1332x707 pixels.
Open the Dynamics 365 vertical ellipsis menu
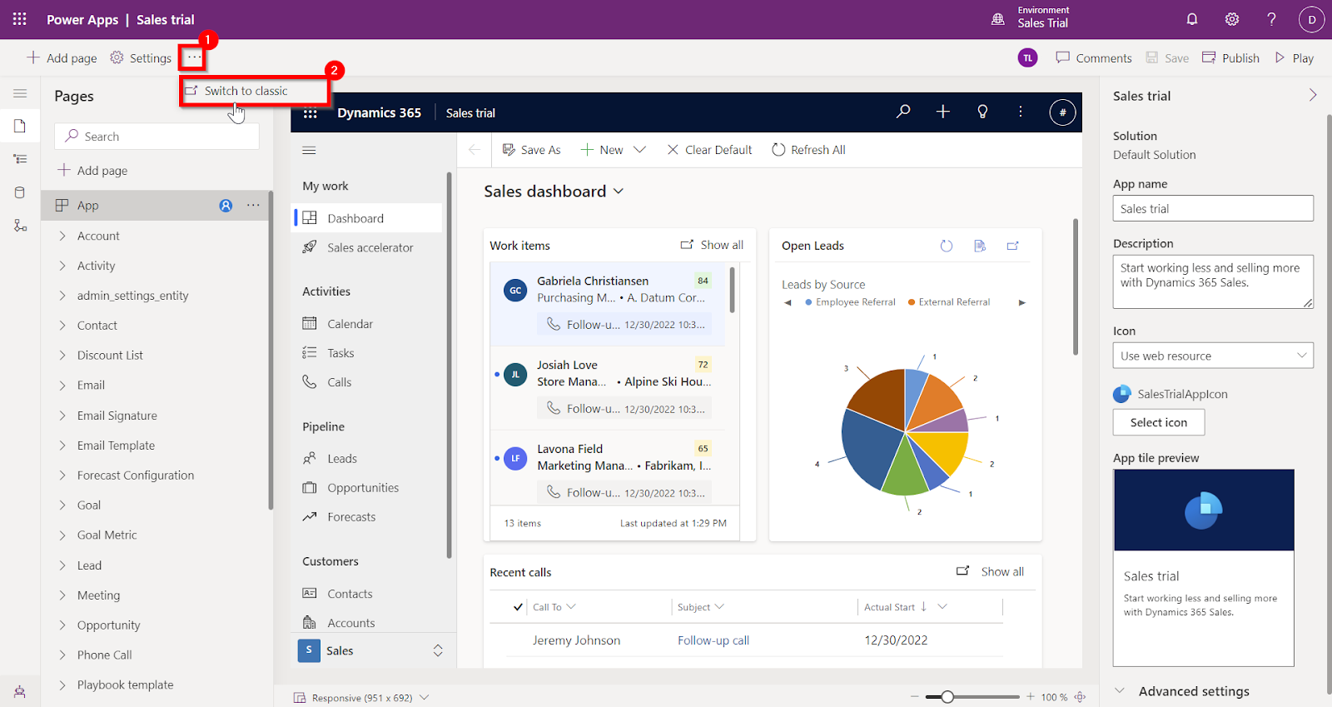(1021, 112)
